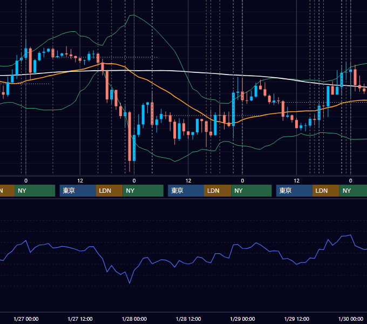Viewport: 367px width, 324px height.
Task: Click the 1/27 00:00 date label
Action: click(26, 319)
